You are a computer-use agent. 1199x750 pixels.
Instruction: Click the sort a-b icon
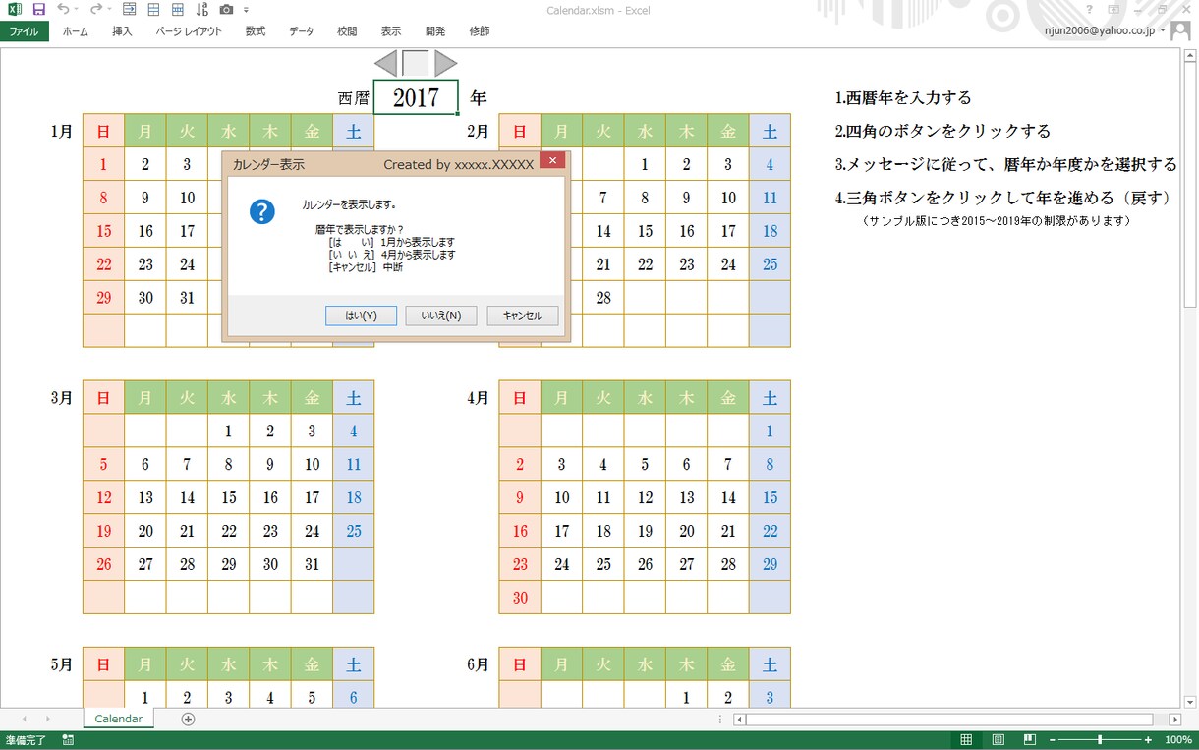pyautogui.click(x=201, y=9)
